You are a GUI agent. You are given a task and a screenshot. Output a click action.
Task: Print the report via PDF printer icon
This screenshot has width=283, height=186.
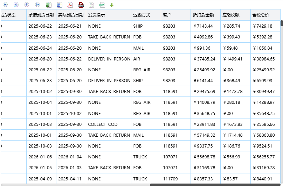coord(81,5)
